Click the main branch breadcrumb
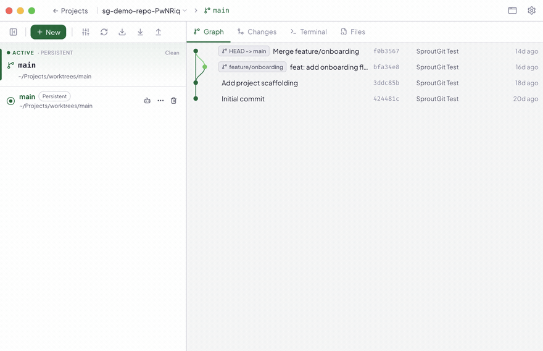This screenshot has height=351, width=543. (217, 11)
